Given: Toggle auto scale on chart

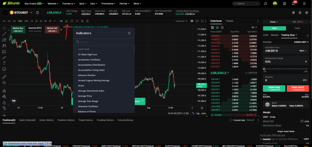Looking at the screenshot, I should (x=204, y=113).
